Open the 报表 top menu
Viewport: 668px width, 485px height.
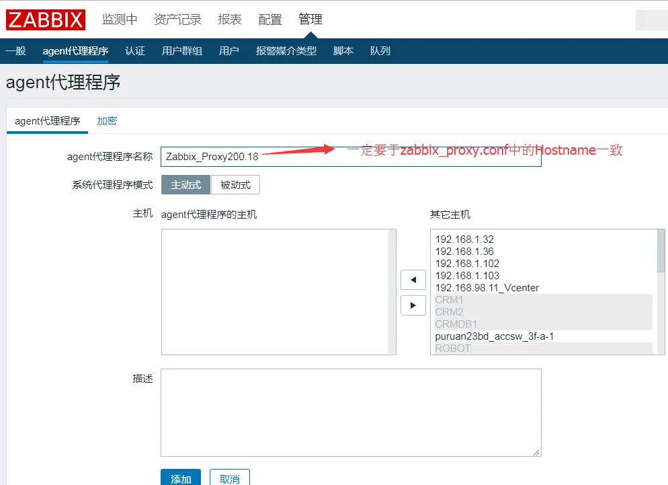[230, 20]
